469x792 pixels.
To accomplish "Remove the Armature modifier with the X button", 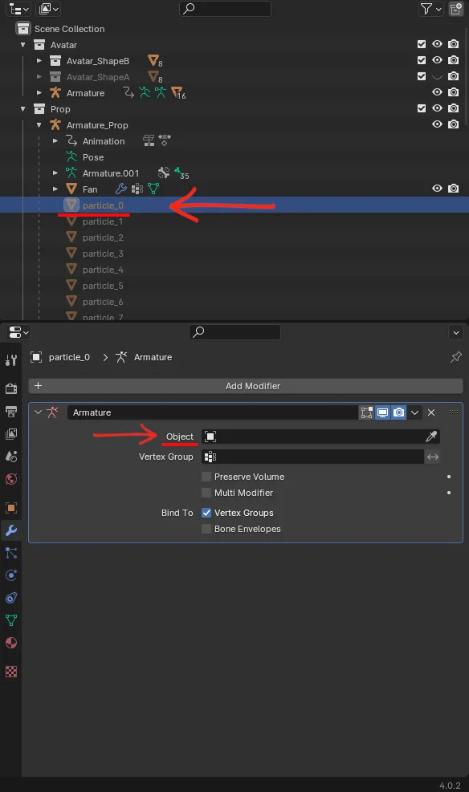I will (x=431, y=412).
